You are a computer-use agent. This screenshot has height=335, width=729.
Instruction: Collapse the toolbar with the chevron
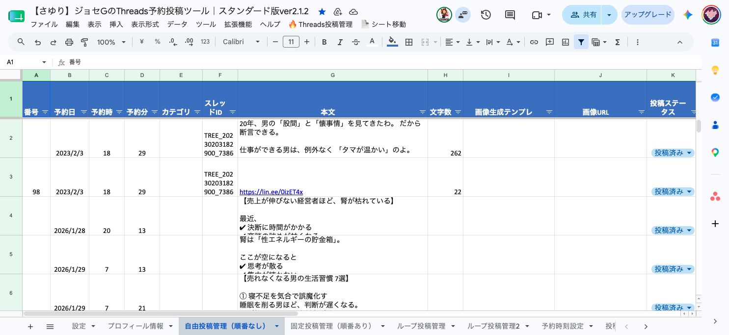pyautogui.click(x=680, y=42)
